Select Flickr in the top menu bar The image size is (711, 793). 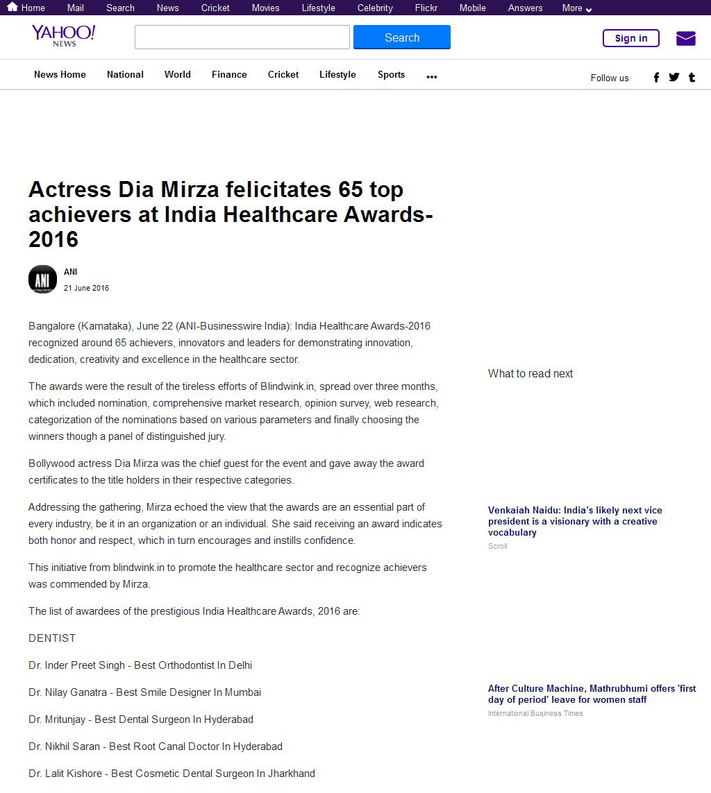(x=426, y=8)
